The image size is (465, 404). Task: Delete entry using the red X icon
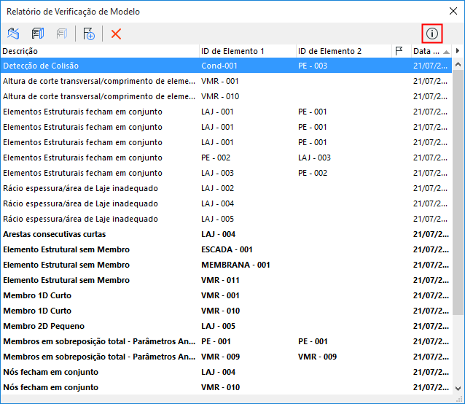click(x=116, y=34)
